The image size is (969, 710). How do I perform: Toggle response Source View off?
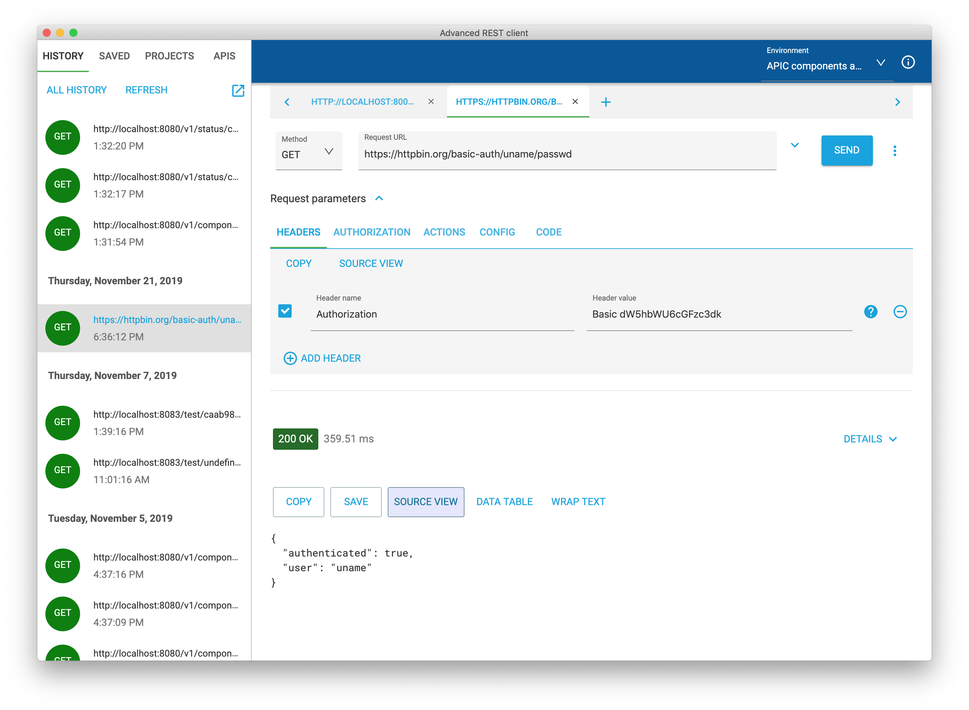(x=425, y=501)
